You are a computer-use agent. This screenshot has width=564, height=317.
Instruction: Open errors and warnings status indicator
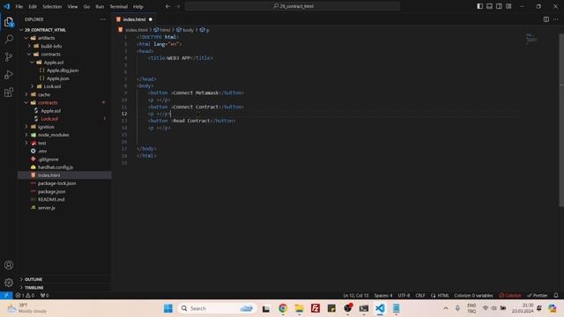click(25, 296)
